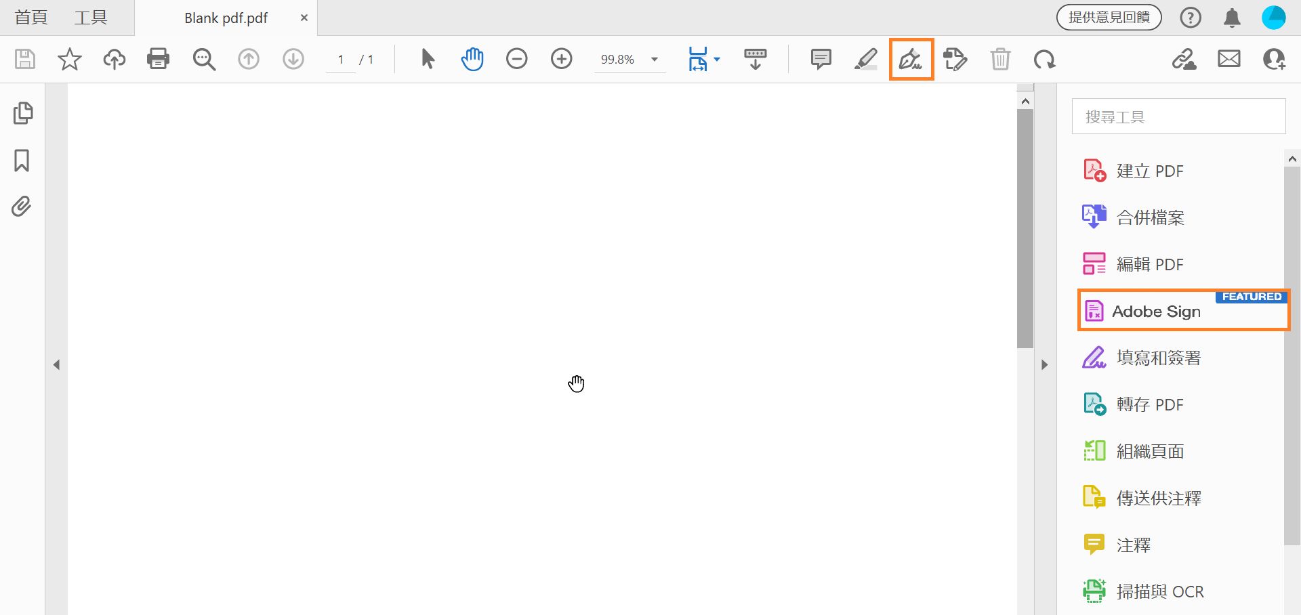Viewport: 1301px width, 615px height.
Task: Share a link to the file
Action: tap(1184, 60)
